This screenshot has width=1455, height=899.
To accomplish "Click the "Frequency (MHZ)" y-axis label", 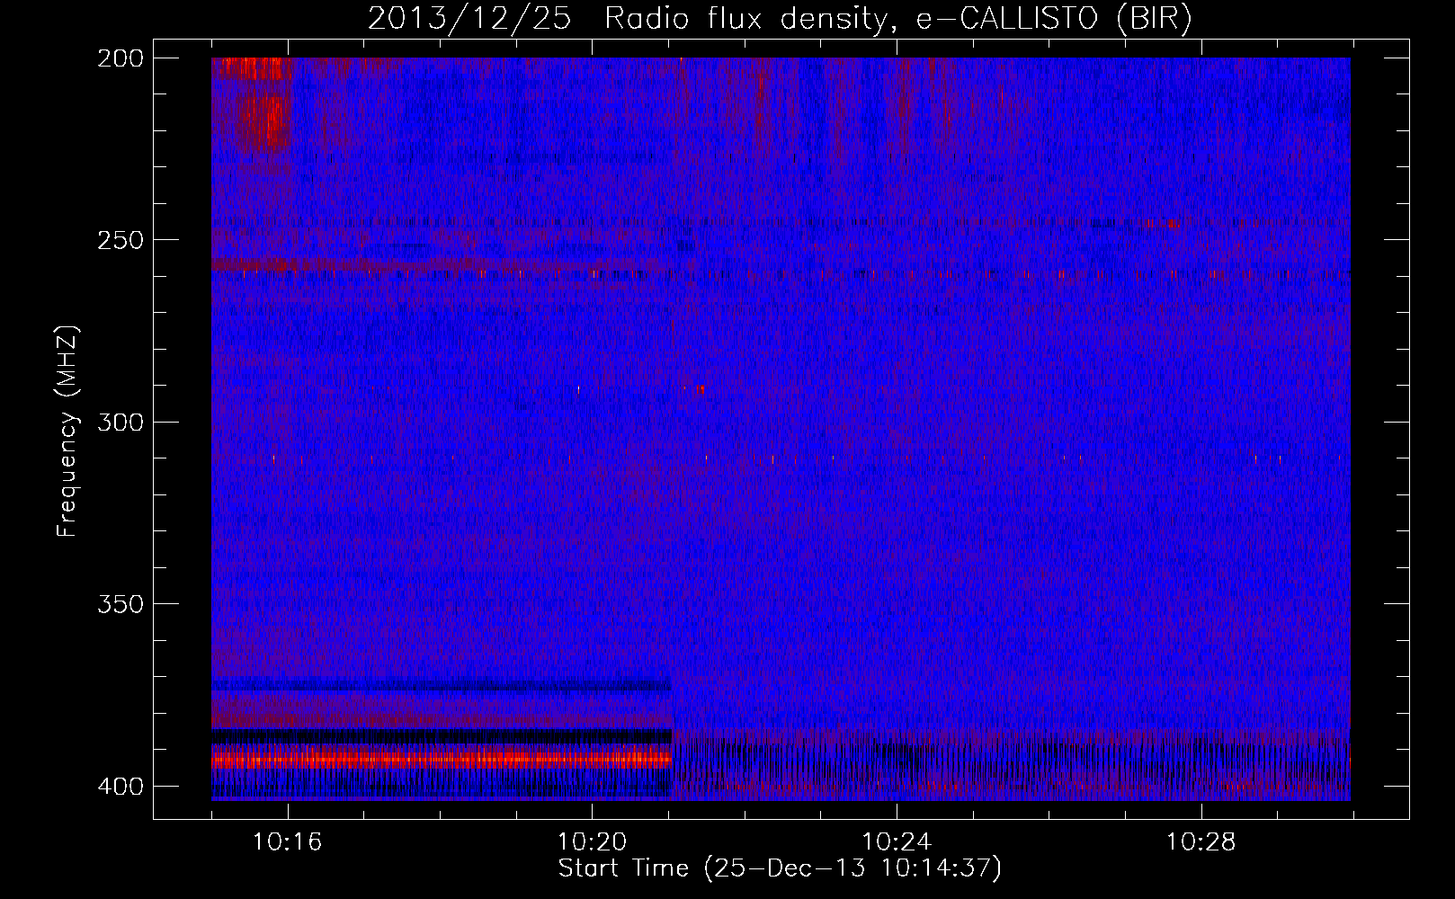I will [67, 431].
